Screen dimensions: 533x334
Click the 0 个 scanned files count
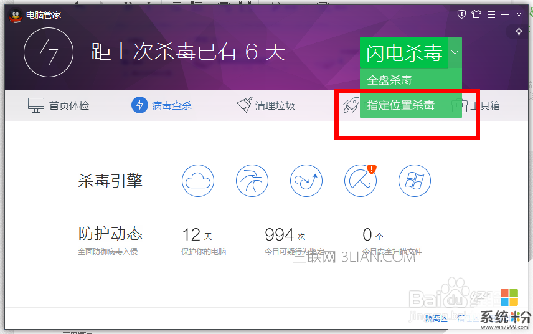pyautogui.click(x=372, y=235)
